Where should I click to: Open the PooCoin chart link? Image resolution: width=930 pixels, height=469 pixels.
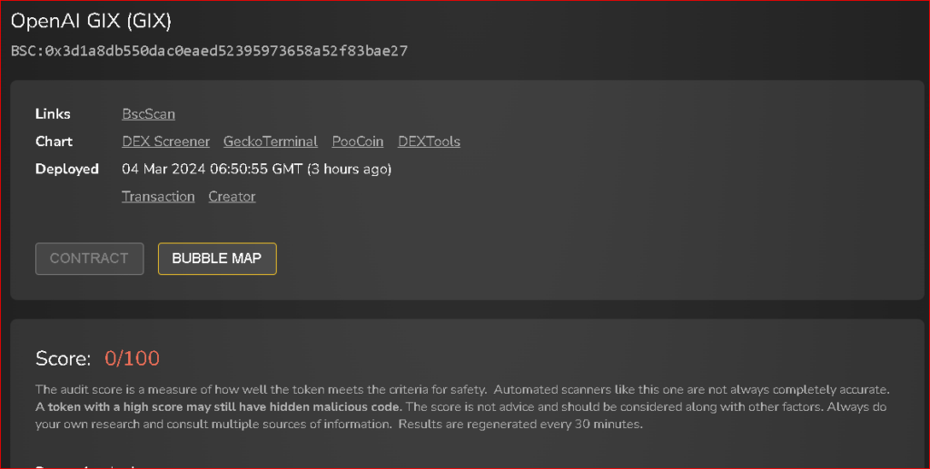(358, 142)
